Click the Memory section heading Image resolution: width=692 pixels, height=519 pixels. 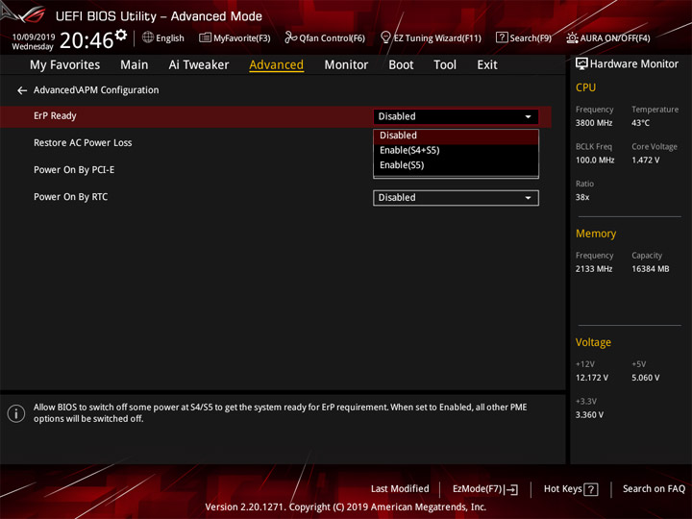tap(596, 234)
